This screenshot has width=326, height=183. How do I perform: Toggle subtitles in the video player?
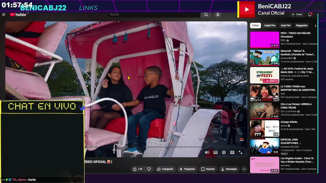(215, 152)
